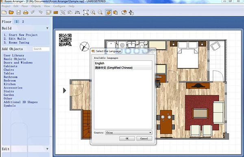
Task: Select the double bed in the bedroom
Action: [188, 55]
